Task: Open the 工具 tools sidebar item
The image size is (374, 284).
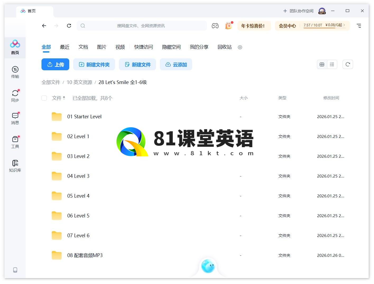Action: tap(15, 142)
